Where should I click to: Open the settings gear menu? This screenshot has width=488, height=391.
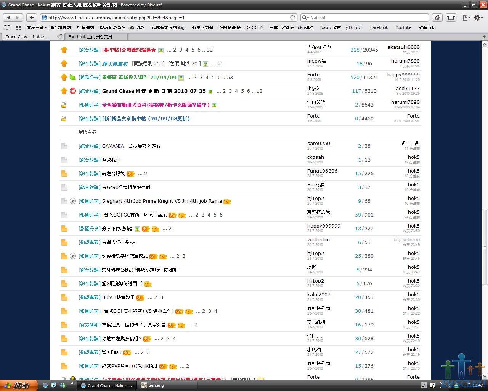[478, 18]
